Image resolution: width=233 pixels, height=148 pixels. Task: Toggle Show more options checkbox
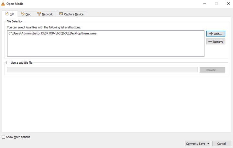point(4,137)
